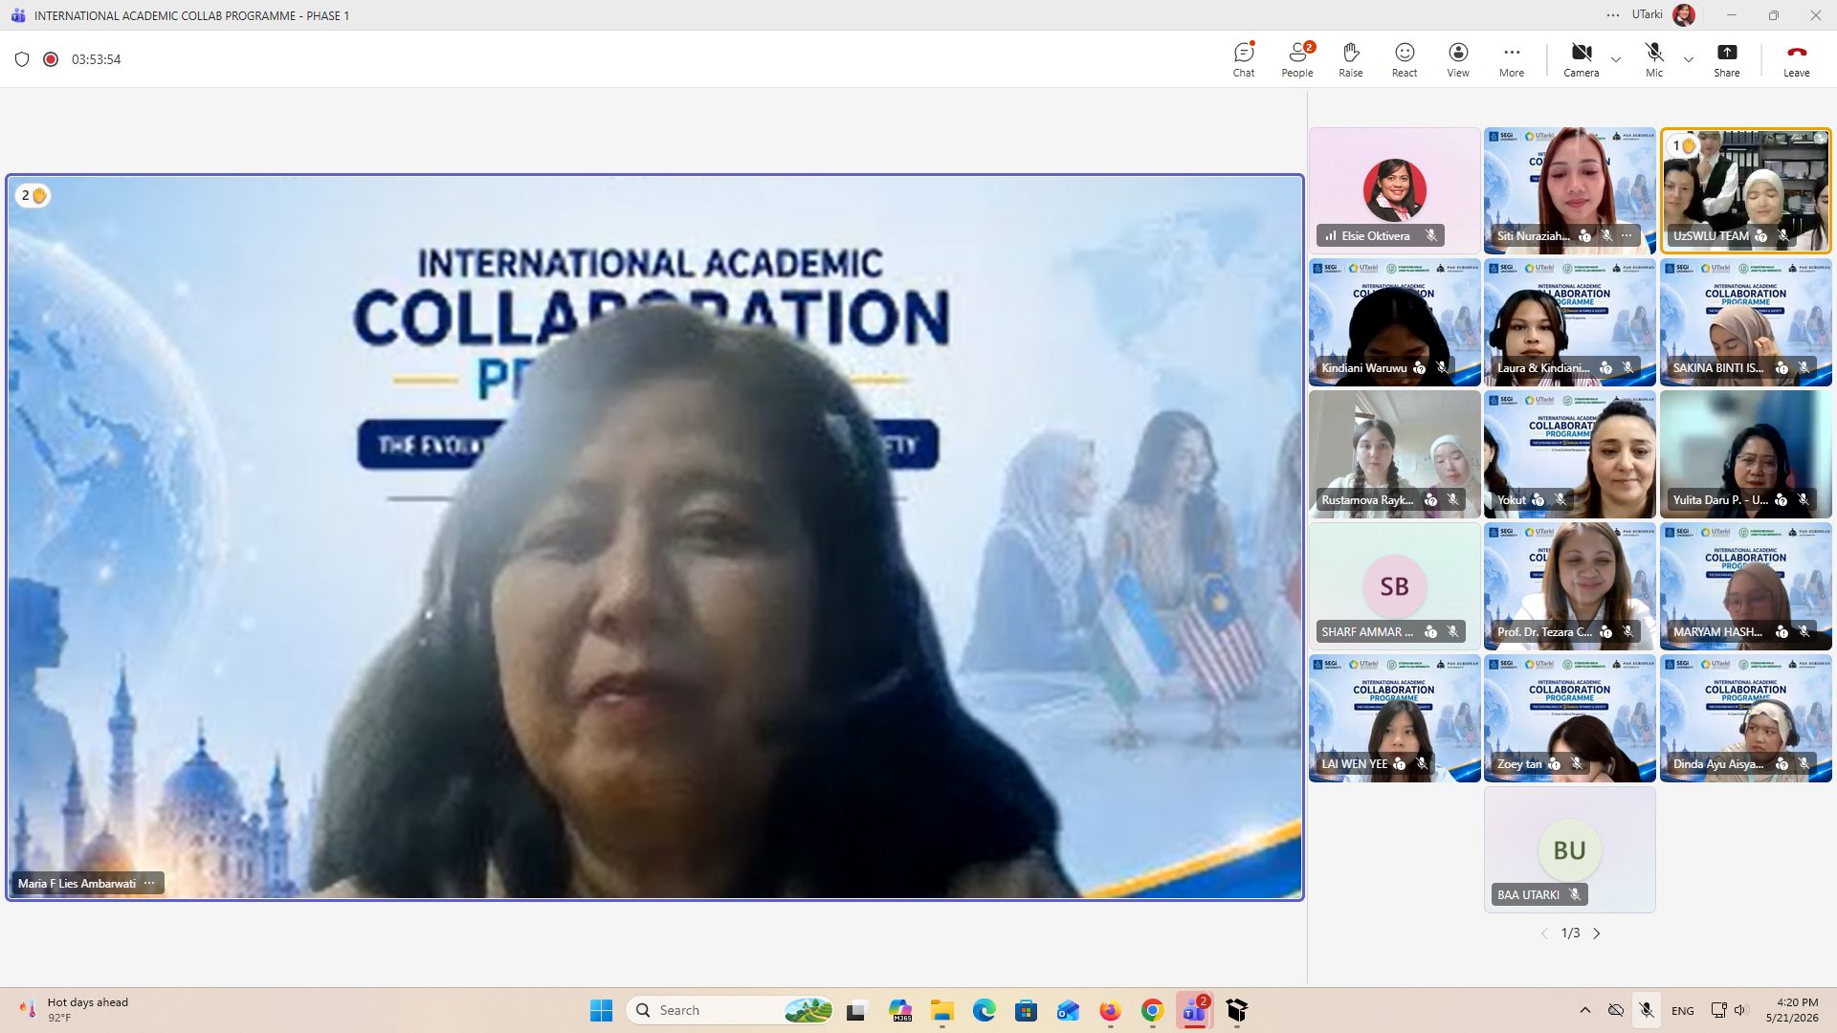Open the More actions menu in toolbar
The width and height of the screenshot is (1837, 1033).
[x=1512, y=59]
